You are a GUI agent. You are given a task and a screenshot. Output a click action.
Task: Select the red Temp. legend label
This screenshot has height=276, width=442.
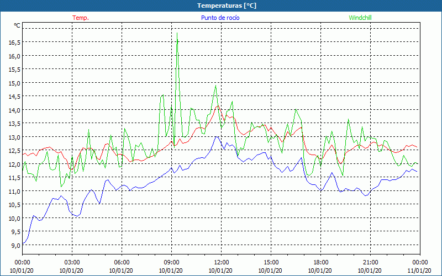click(x=81, y=18)
